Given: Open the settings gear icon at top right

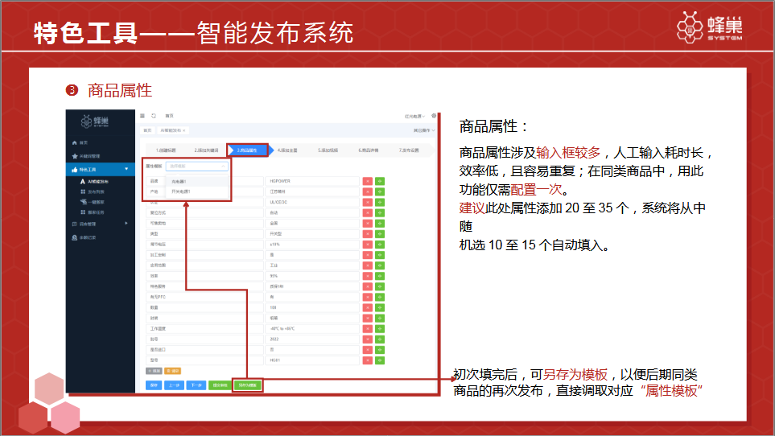Looking at the screenshot, I should coord(434,116).
